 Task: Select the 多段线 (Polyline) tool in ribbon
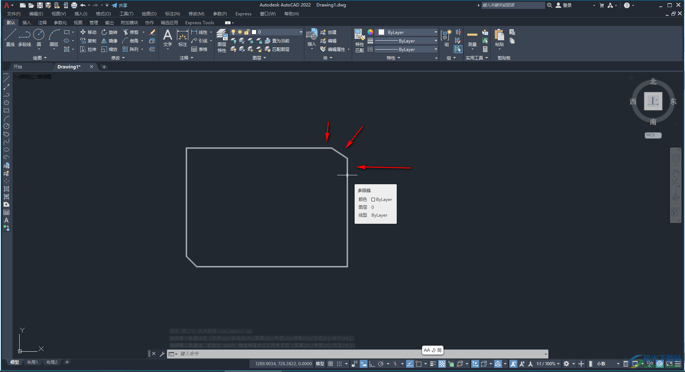(25, 38)
